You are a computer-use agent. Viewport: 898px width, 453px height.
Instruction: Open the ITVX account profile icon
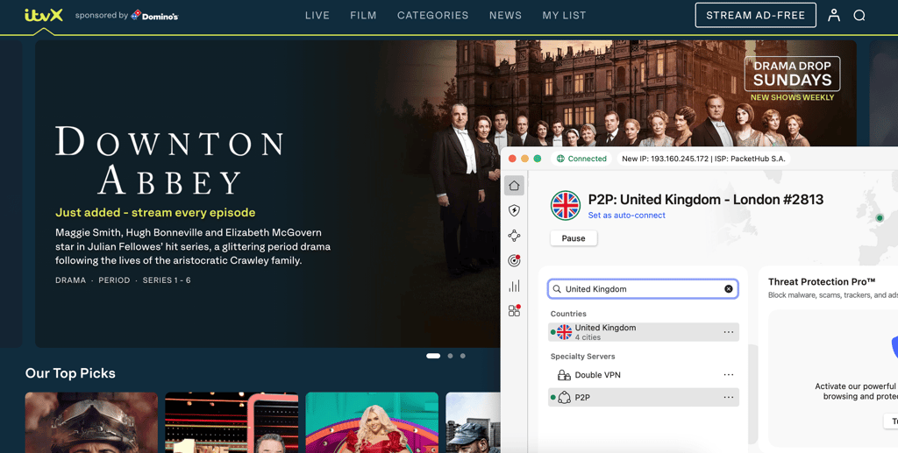click(834, 16)
